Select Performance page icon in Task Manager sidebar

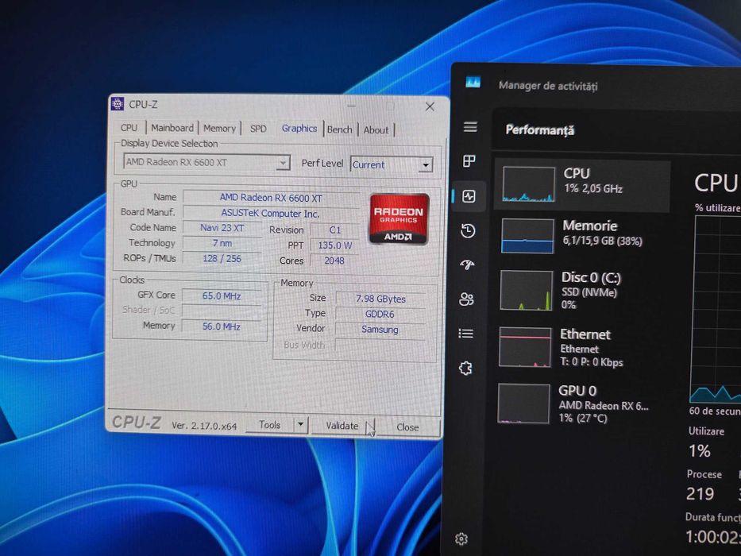click(x=469, y=196)
